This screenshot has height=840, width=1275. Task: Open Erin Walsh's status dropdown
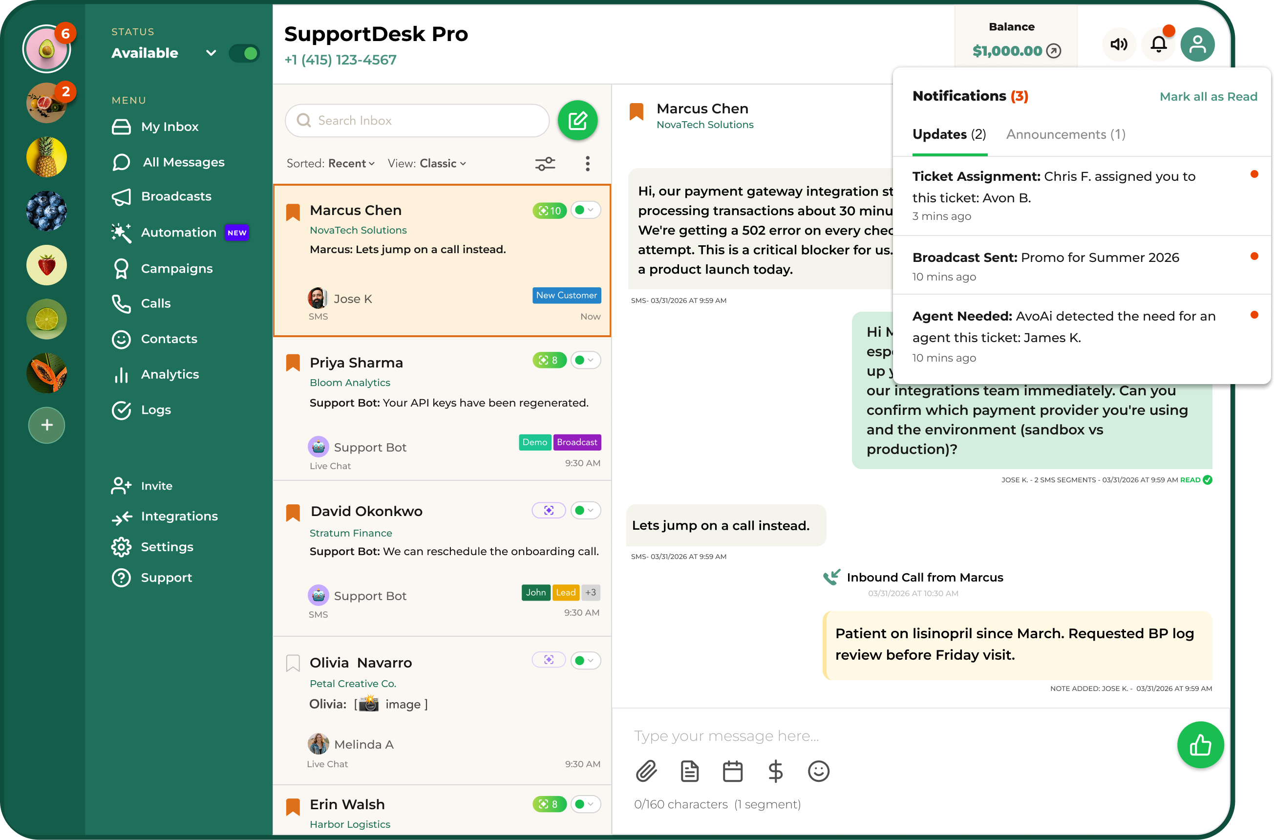pos(586,804)
